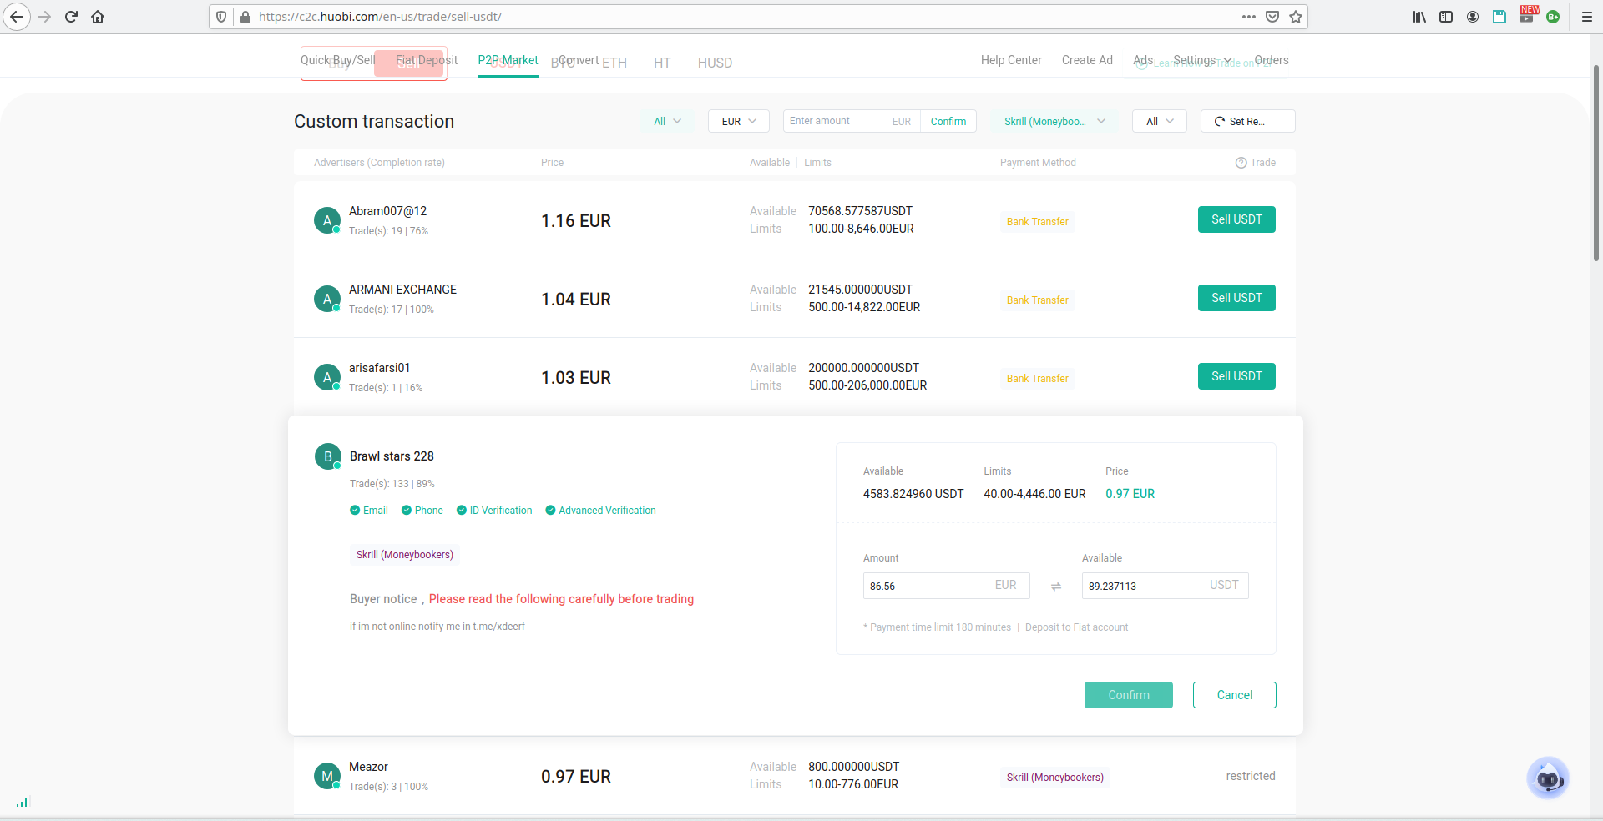Open the teal save extension icon
The width and height of the screenshot is (1603, 821).
[x=1499, y=17]
